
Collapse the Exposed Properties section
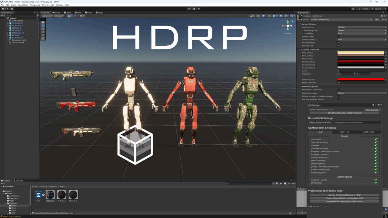300,49
